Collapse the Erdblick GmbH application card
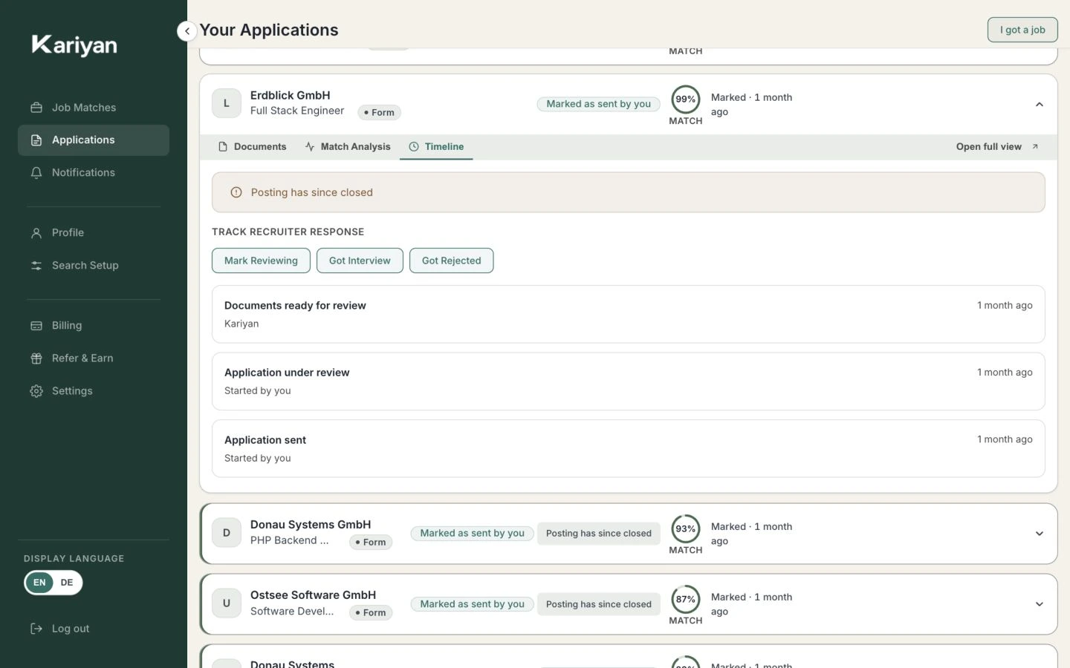Viewport: 1070px width, 668px height. tap(1040, 105)
